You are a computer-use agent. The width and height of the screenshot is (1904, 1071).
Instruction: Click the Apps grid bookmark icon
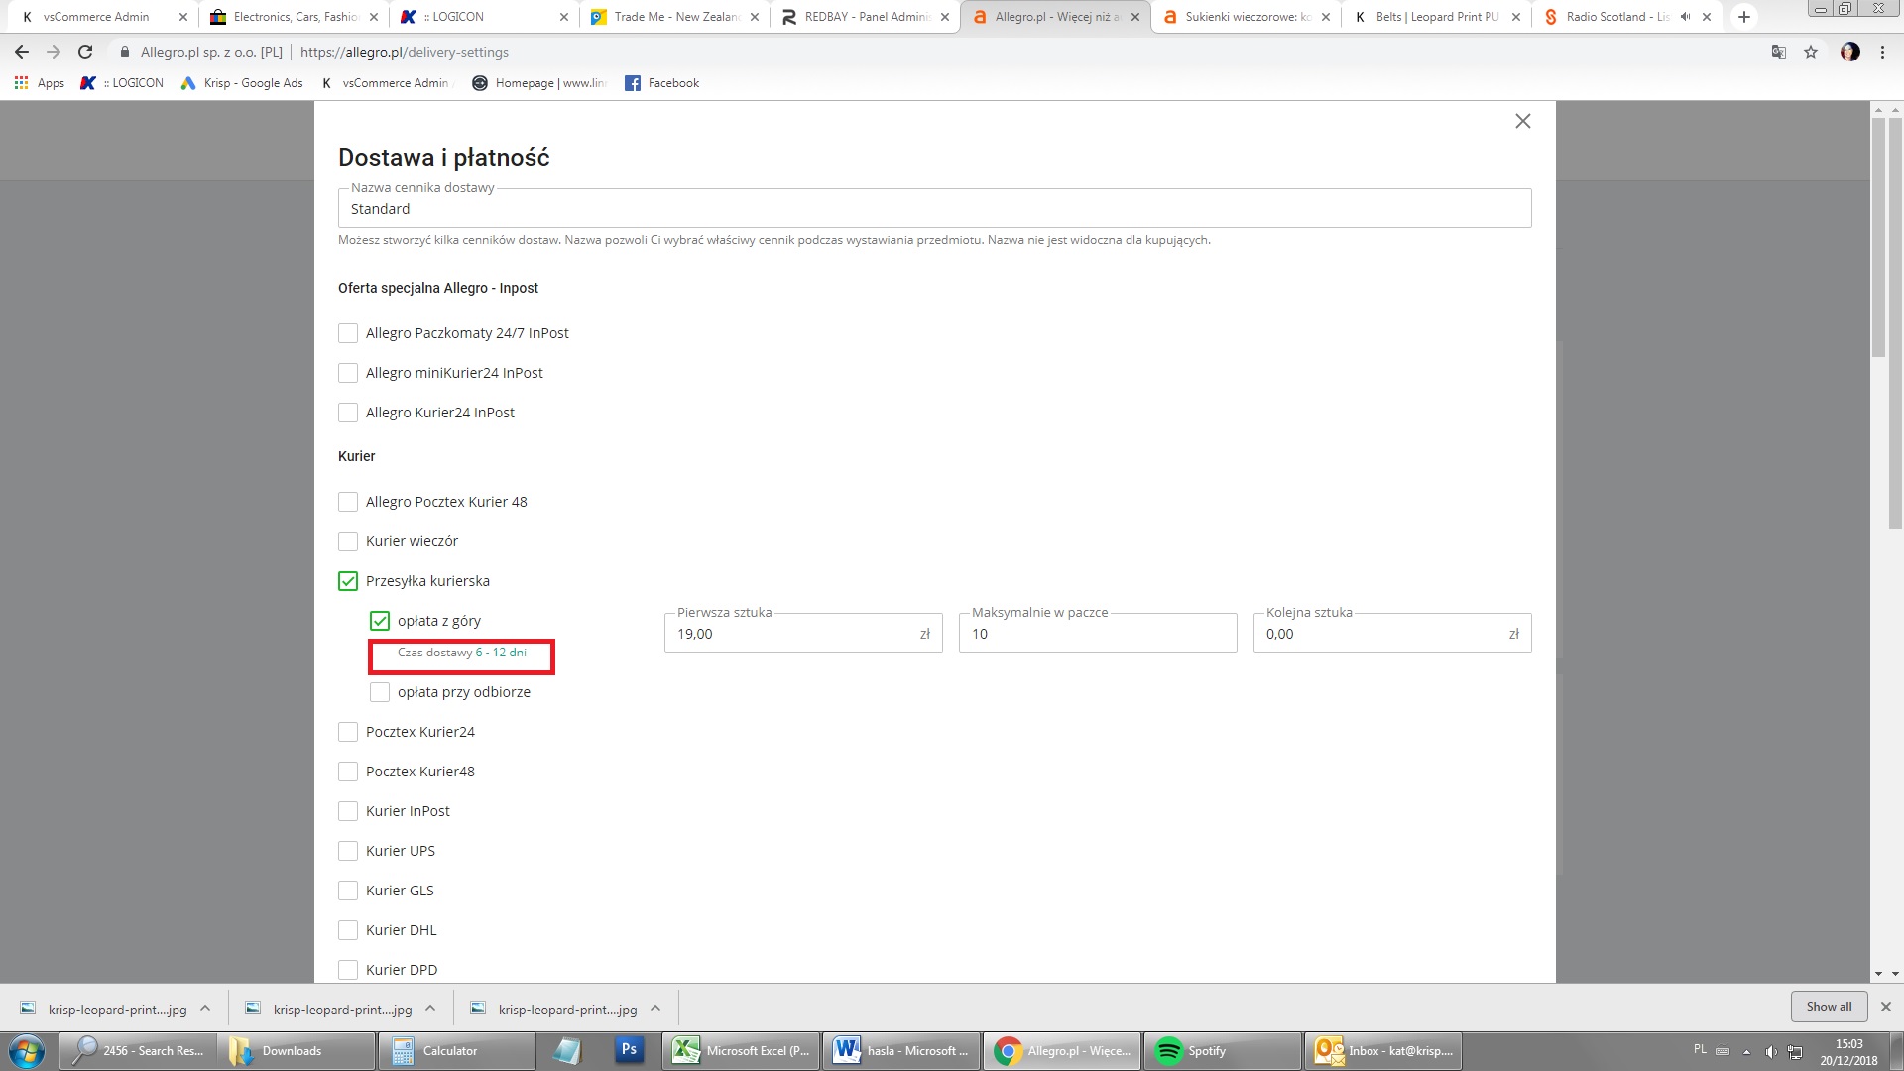click(x=22, y=83)
